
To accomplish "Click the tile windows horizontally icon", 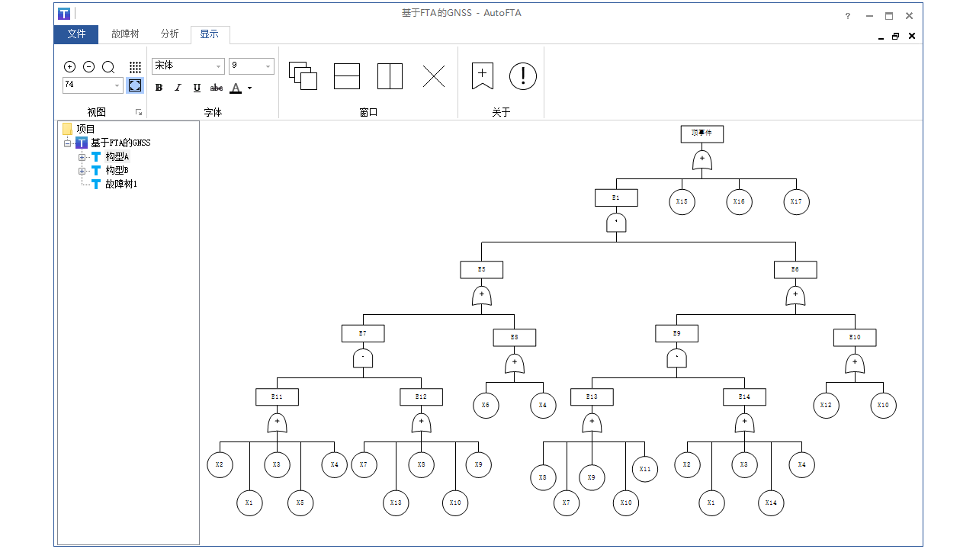I will pyautogui.click(x=347, y=76).
